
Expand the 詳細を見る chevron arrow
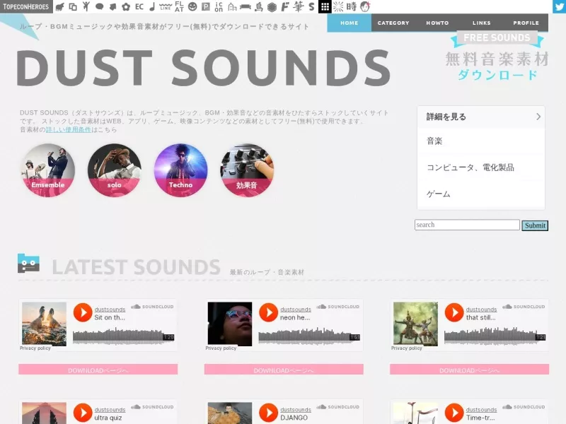(538, 117)
